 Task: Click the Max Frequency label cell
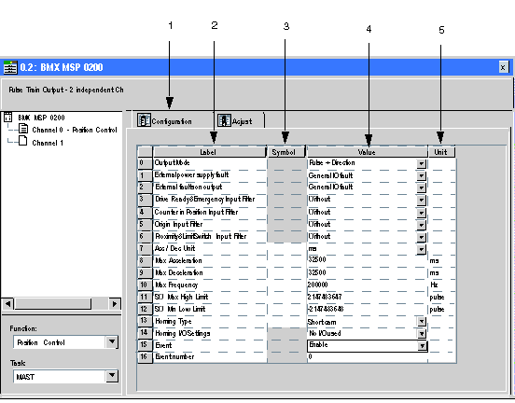[210, 285]
